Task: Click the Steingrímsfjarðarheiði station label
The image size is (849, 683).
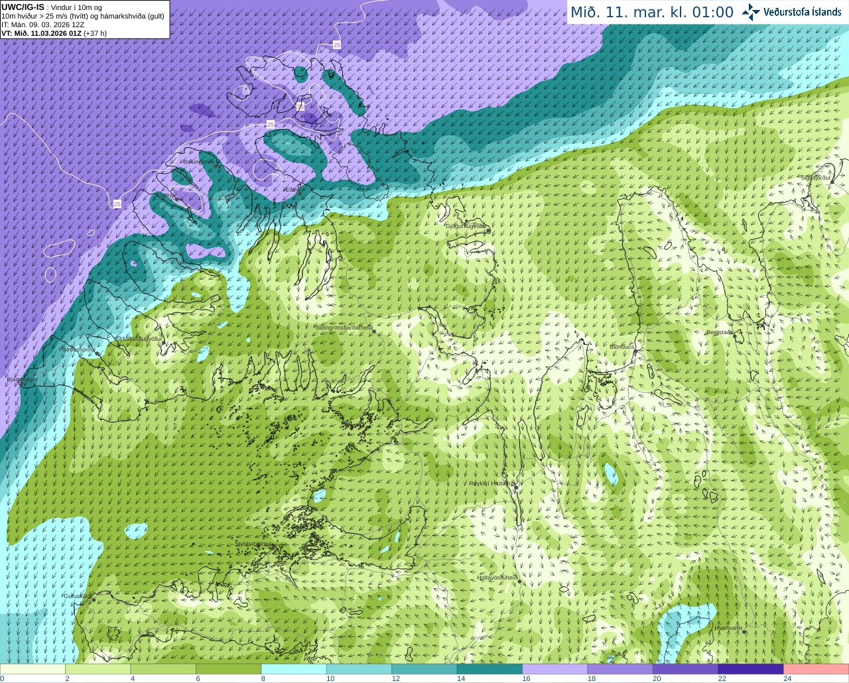Action: 344,328
